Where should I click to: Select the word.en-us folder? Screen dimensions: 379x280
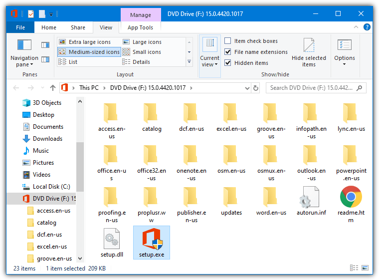click(271, 201)
